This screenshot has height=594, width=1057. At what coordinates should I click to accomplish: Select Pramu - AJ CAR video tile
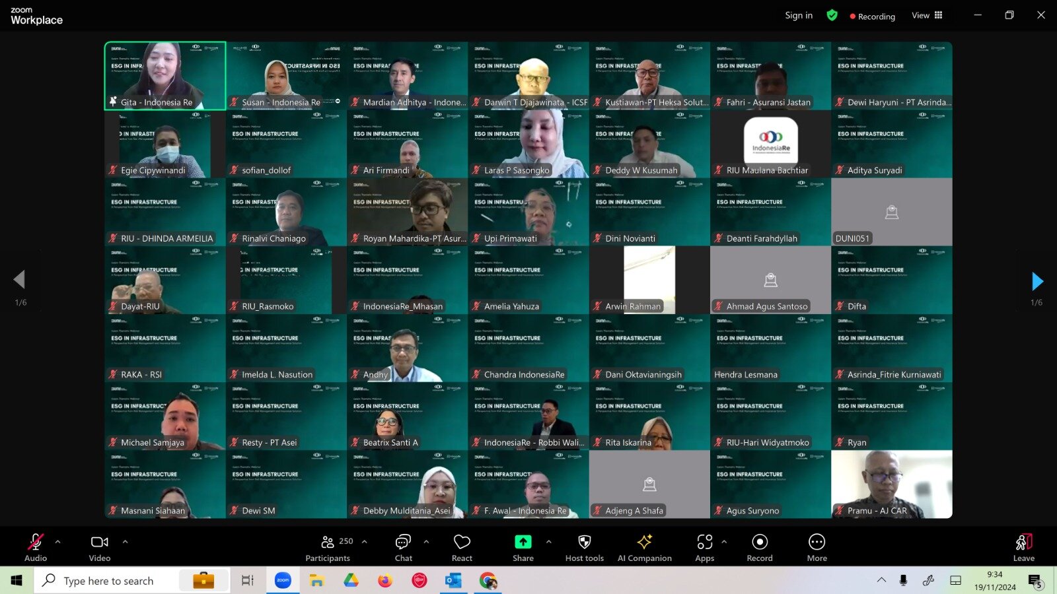point(892,484)
